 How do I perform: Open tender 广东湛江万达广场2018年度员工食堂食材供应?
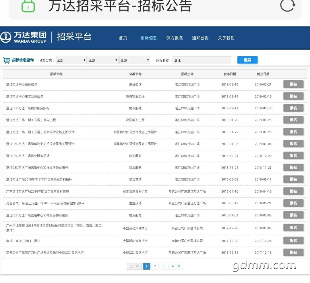[38, 191]
